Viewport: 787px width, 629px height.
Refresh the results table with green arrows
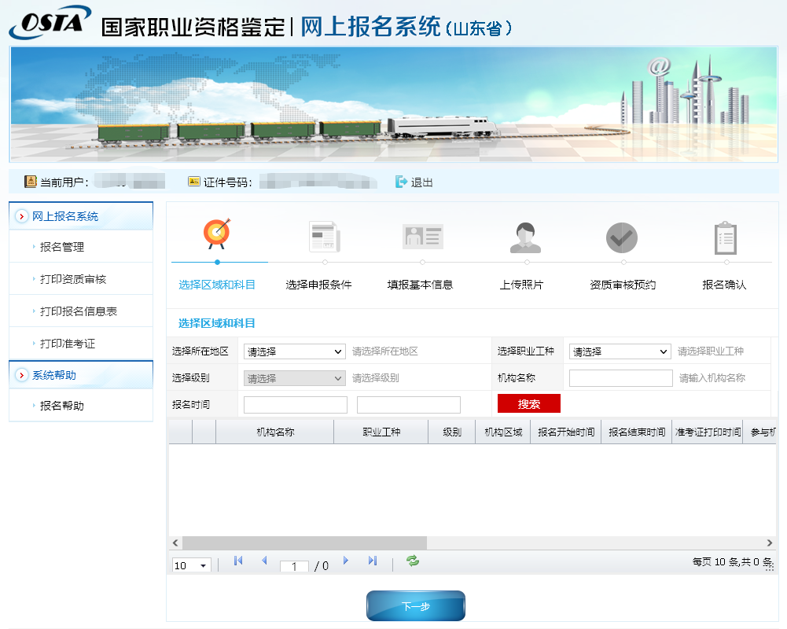click(x=413, y=561)
